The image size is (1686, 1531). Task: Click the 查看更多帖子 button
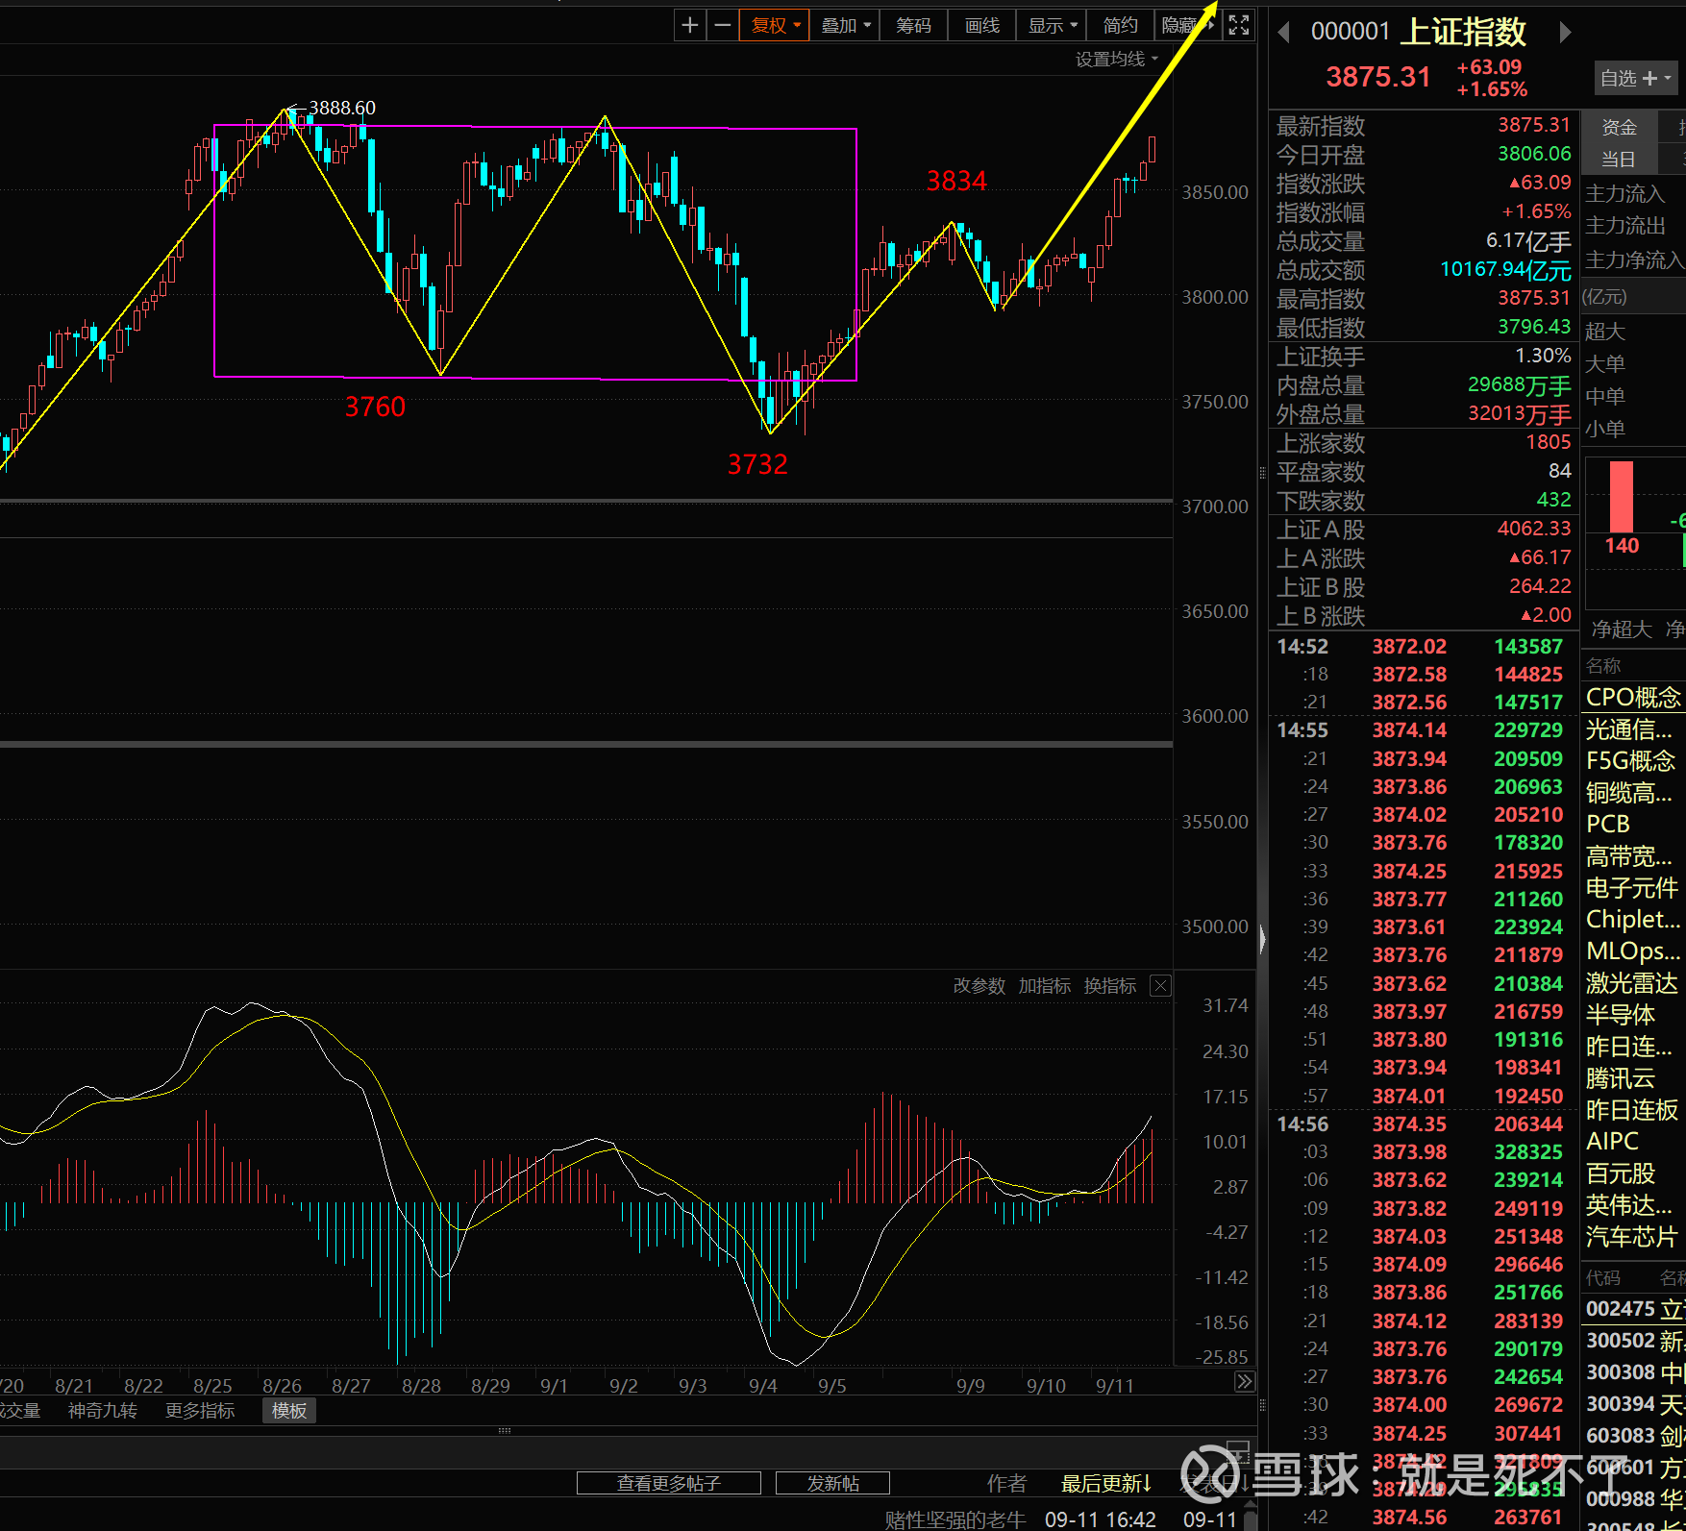[668, 1483]
